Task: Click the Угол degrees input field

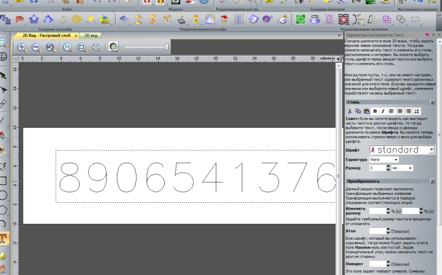Action: pyautogui.click(x=378, y=231)
